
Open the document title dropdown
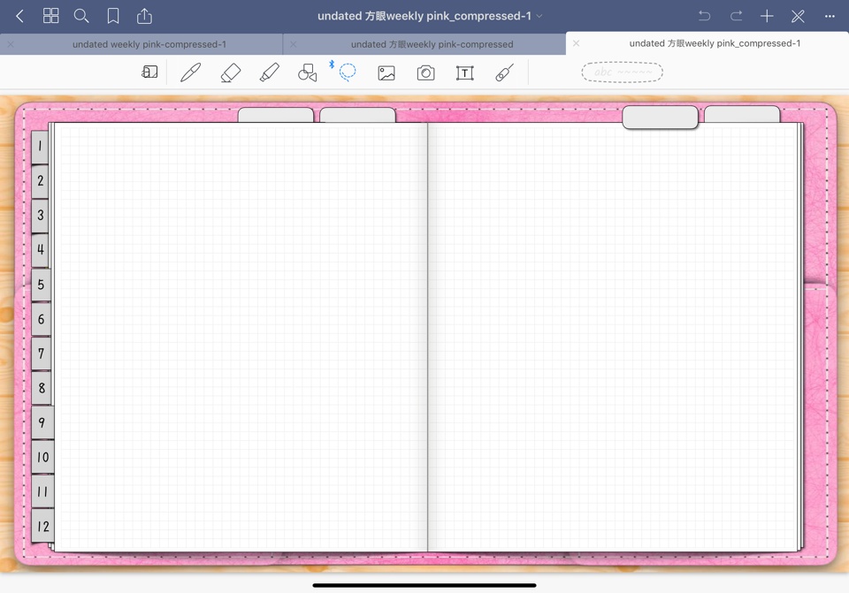point(539,16)
